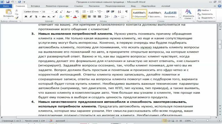Apply the Заголовок heading style
222x124 pixels.
coord(170,14)
